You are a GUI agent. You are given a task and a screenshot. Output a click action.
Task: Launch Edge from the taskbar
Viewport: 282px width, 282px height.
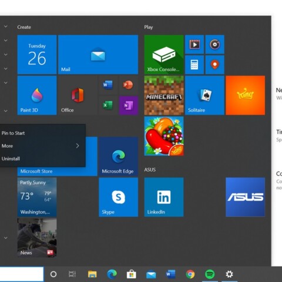(112, 274)
